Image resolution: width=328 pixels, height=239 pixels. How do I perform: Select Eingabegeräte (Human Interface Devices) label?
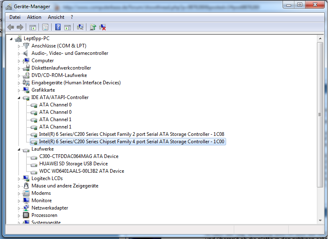76,83
